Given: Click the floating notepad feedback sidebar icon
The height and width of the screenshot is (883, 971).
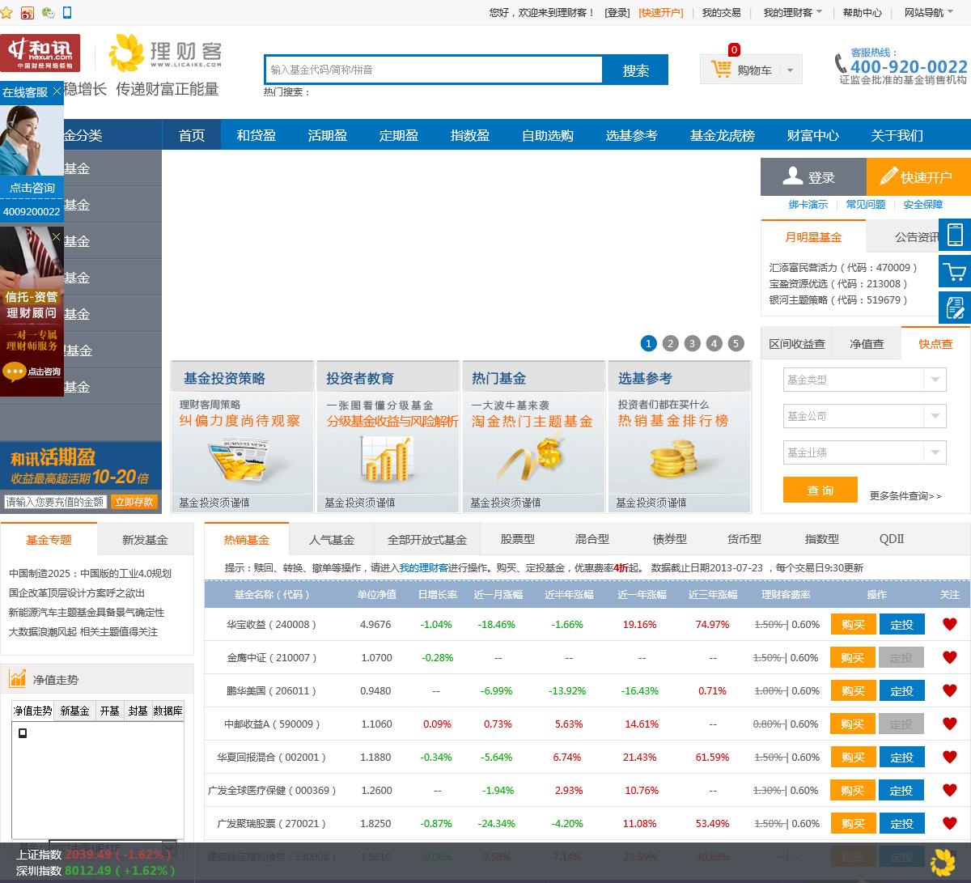Looking at the screenshot, I should click(955, 308).
